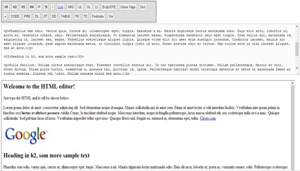Click the source editor scroll down arrow
This screenshot has width=300, height=171.
pyautogui.click(x=297, y=68)
